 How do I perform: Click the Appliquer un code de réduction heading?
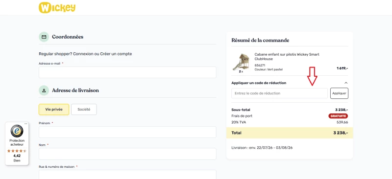[x=259, y=83]
